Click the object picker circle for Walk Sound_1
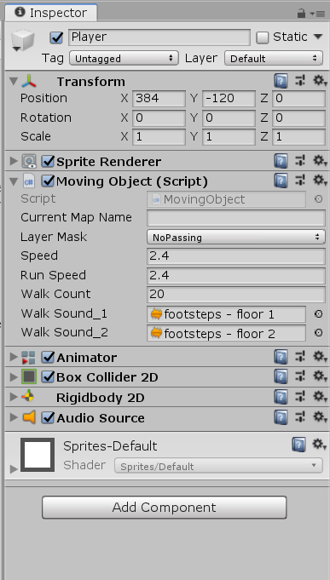The height and width of the screenshot is (580, 330). [318, 314]
